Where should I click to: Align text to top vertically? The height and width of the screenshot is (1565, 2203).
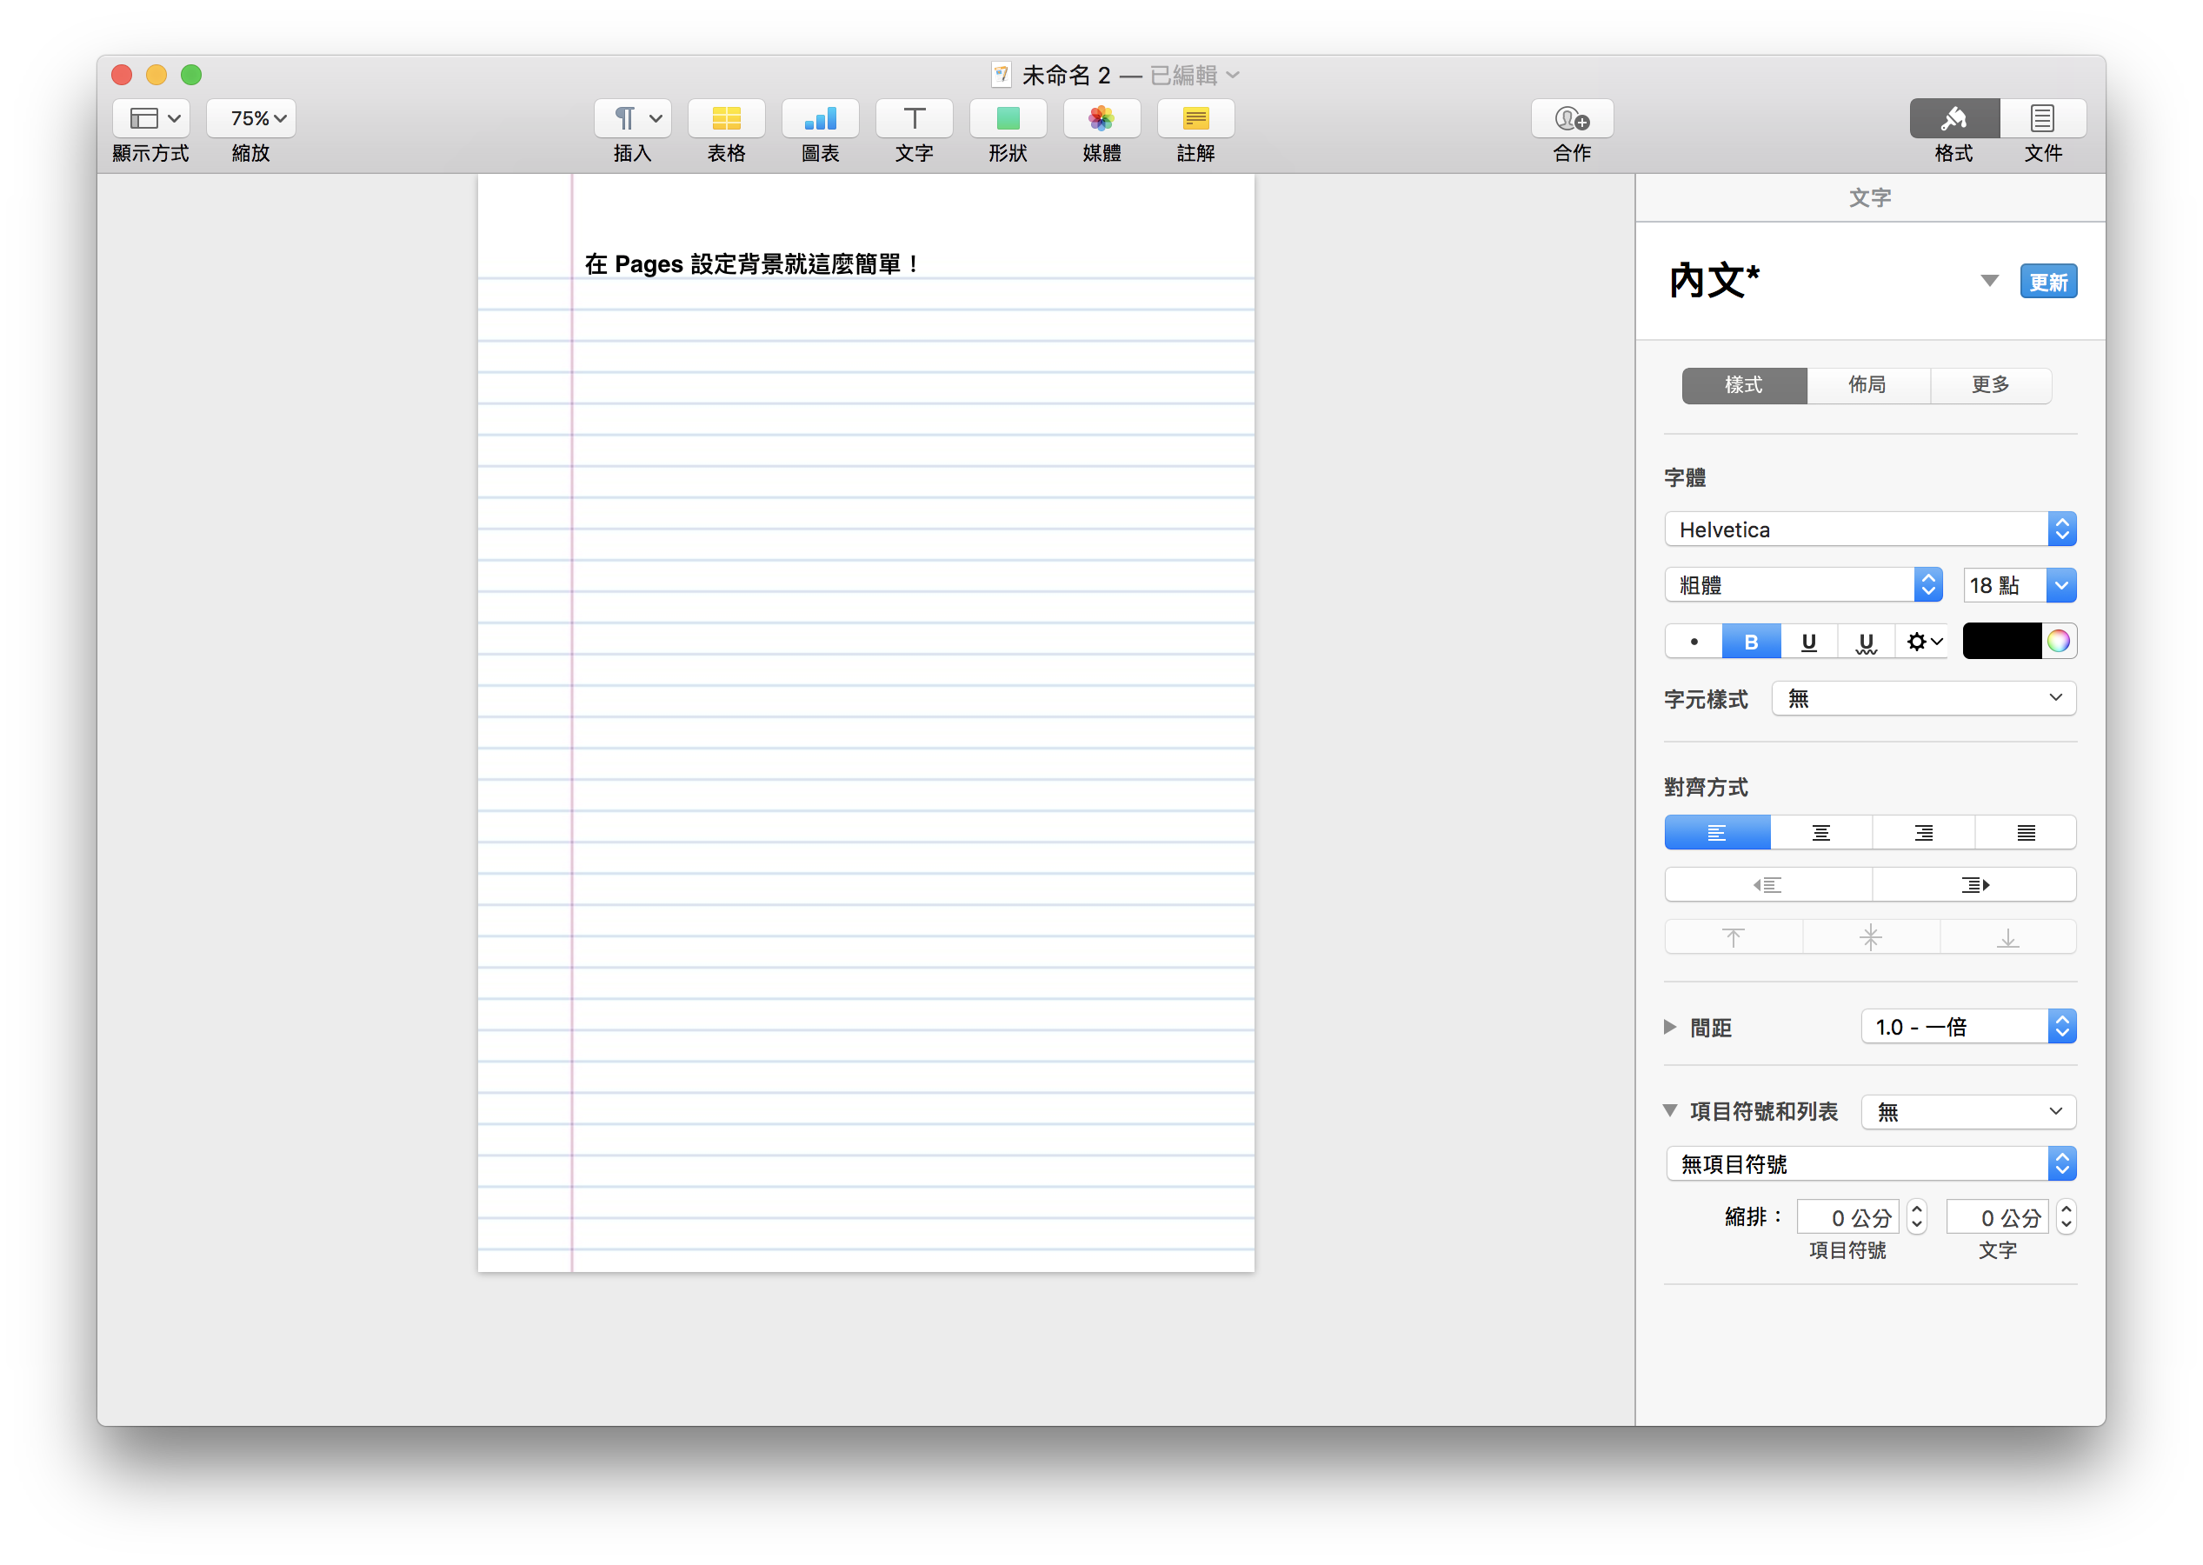coord(1734,936)
